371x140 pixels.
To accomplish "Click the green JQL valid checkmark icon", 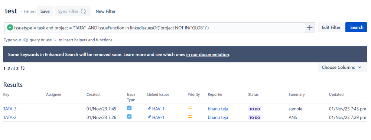I will coord(10,28).
